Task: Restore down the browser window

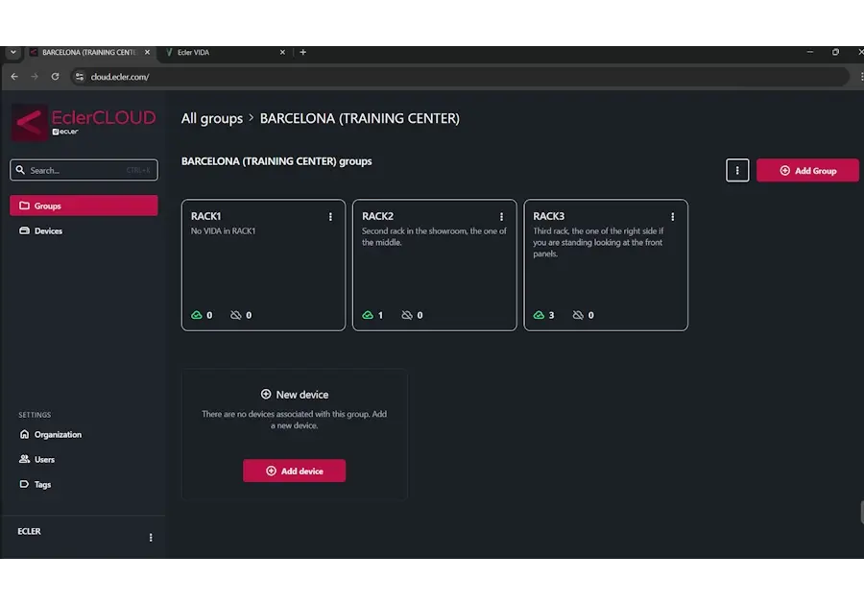Action: [835, 52]
